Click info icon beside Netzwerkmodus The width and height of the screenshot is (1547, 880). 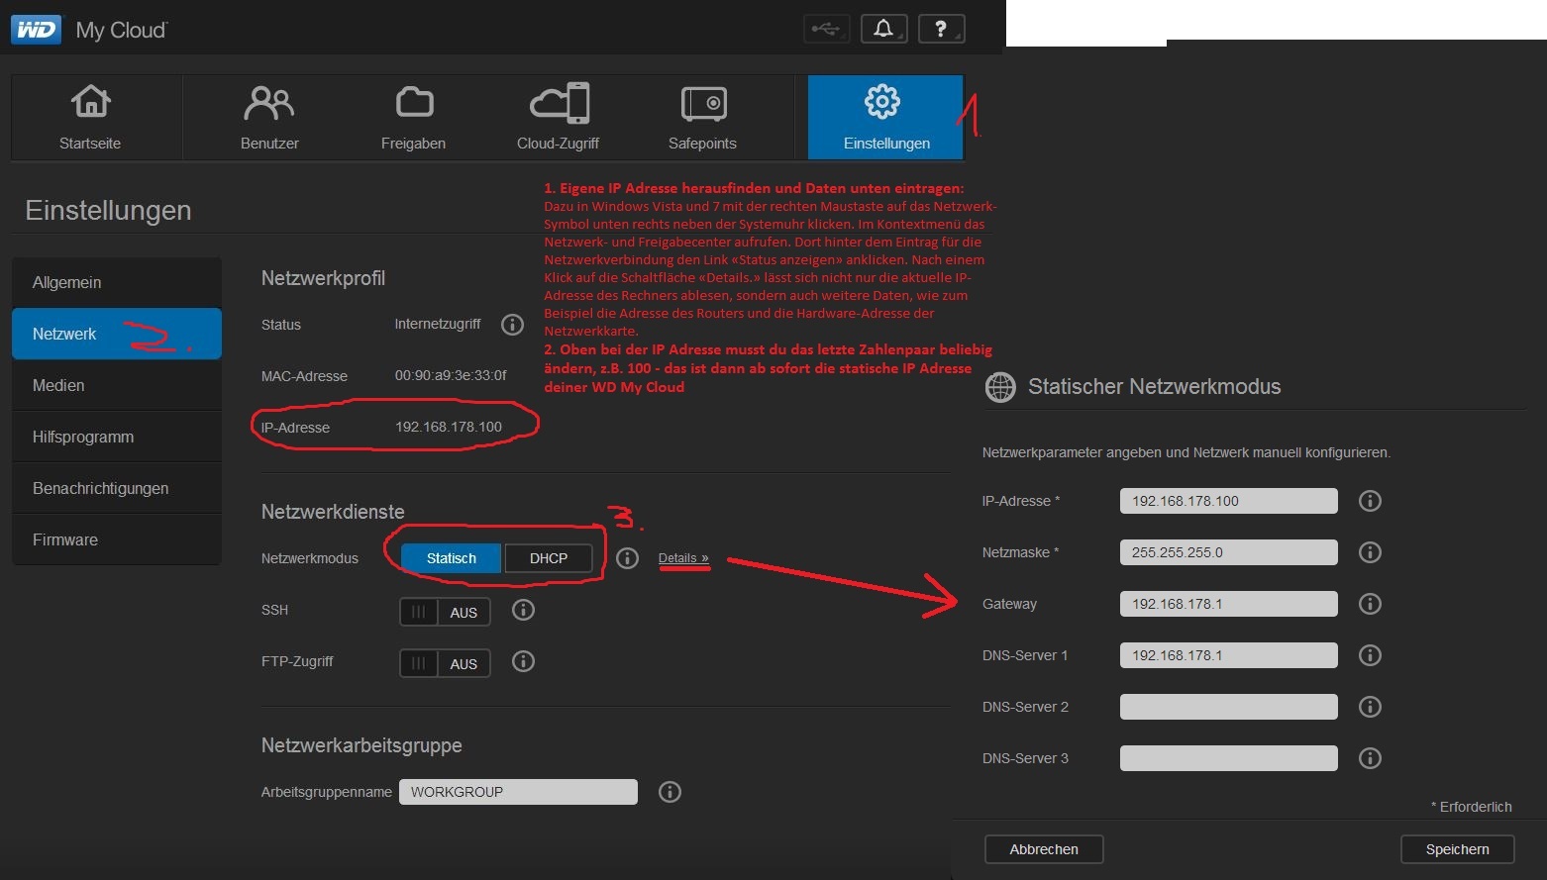[627, 558]
